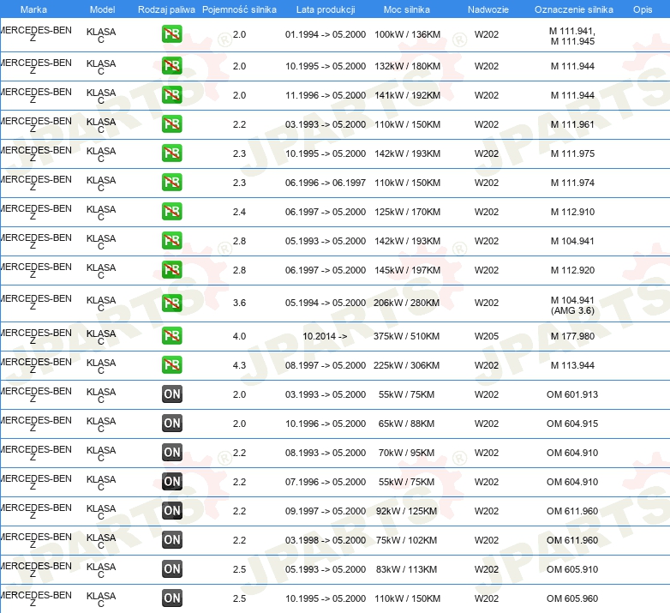670x613 pixels.
Task: Click the PB icon for the AMG 3.6 engine
Action: tap(171, 303)
